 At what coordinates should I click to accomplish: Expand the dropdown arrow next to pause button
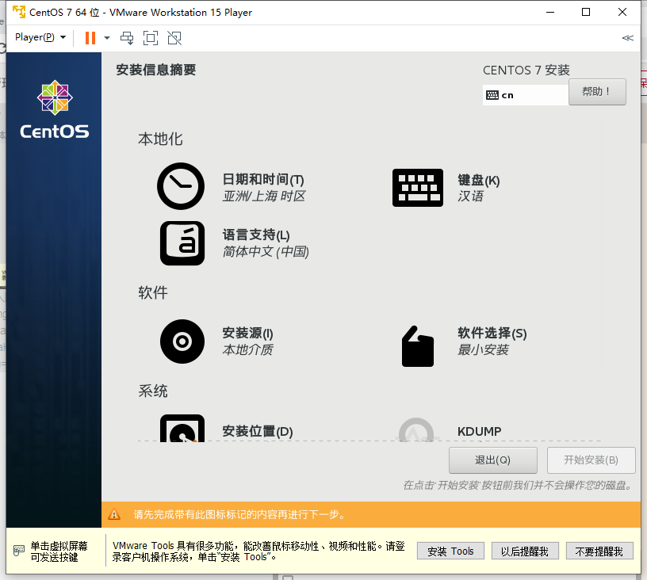pyautogui.click(x=105, y=37)
